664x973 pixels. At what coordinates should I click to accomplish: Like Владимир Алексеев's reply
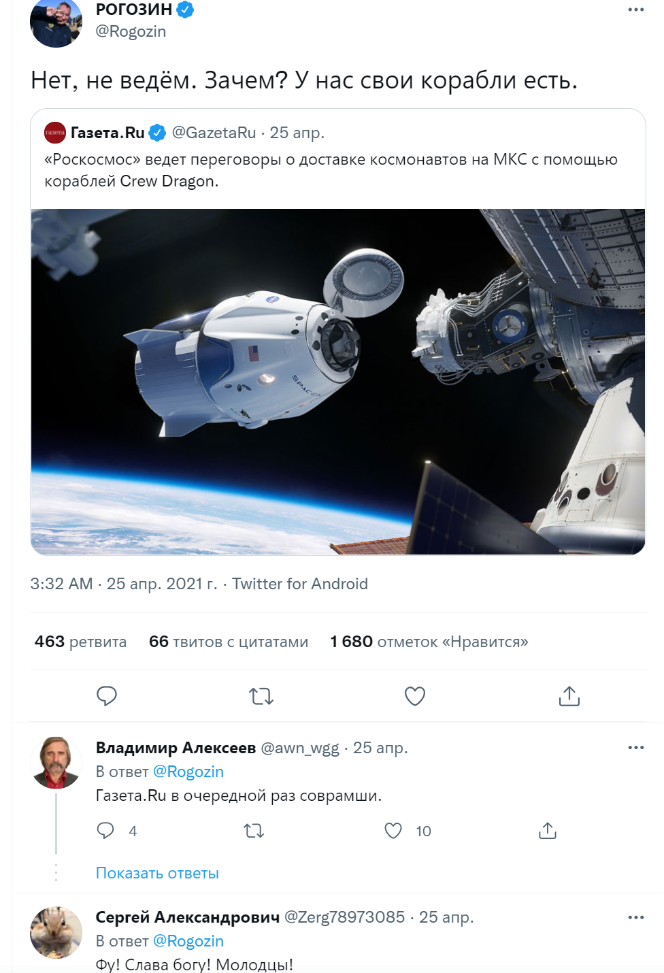pos(394,831)
